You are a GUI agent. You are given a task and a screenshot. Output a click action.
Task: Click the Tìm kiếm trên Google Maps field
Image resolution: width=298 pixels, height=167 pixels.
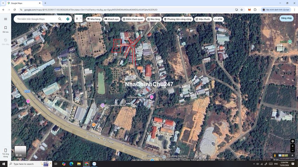click(x=36, y=19)
